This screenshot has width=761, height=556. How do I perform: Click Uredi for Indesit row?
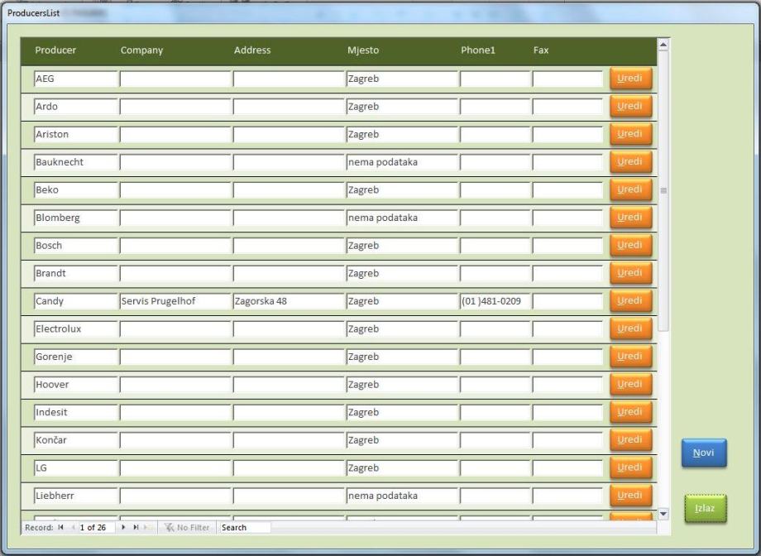click(x=630, y=412)
